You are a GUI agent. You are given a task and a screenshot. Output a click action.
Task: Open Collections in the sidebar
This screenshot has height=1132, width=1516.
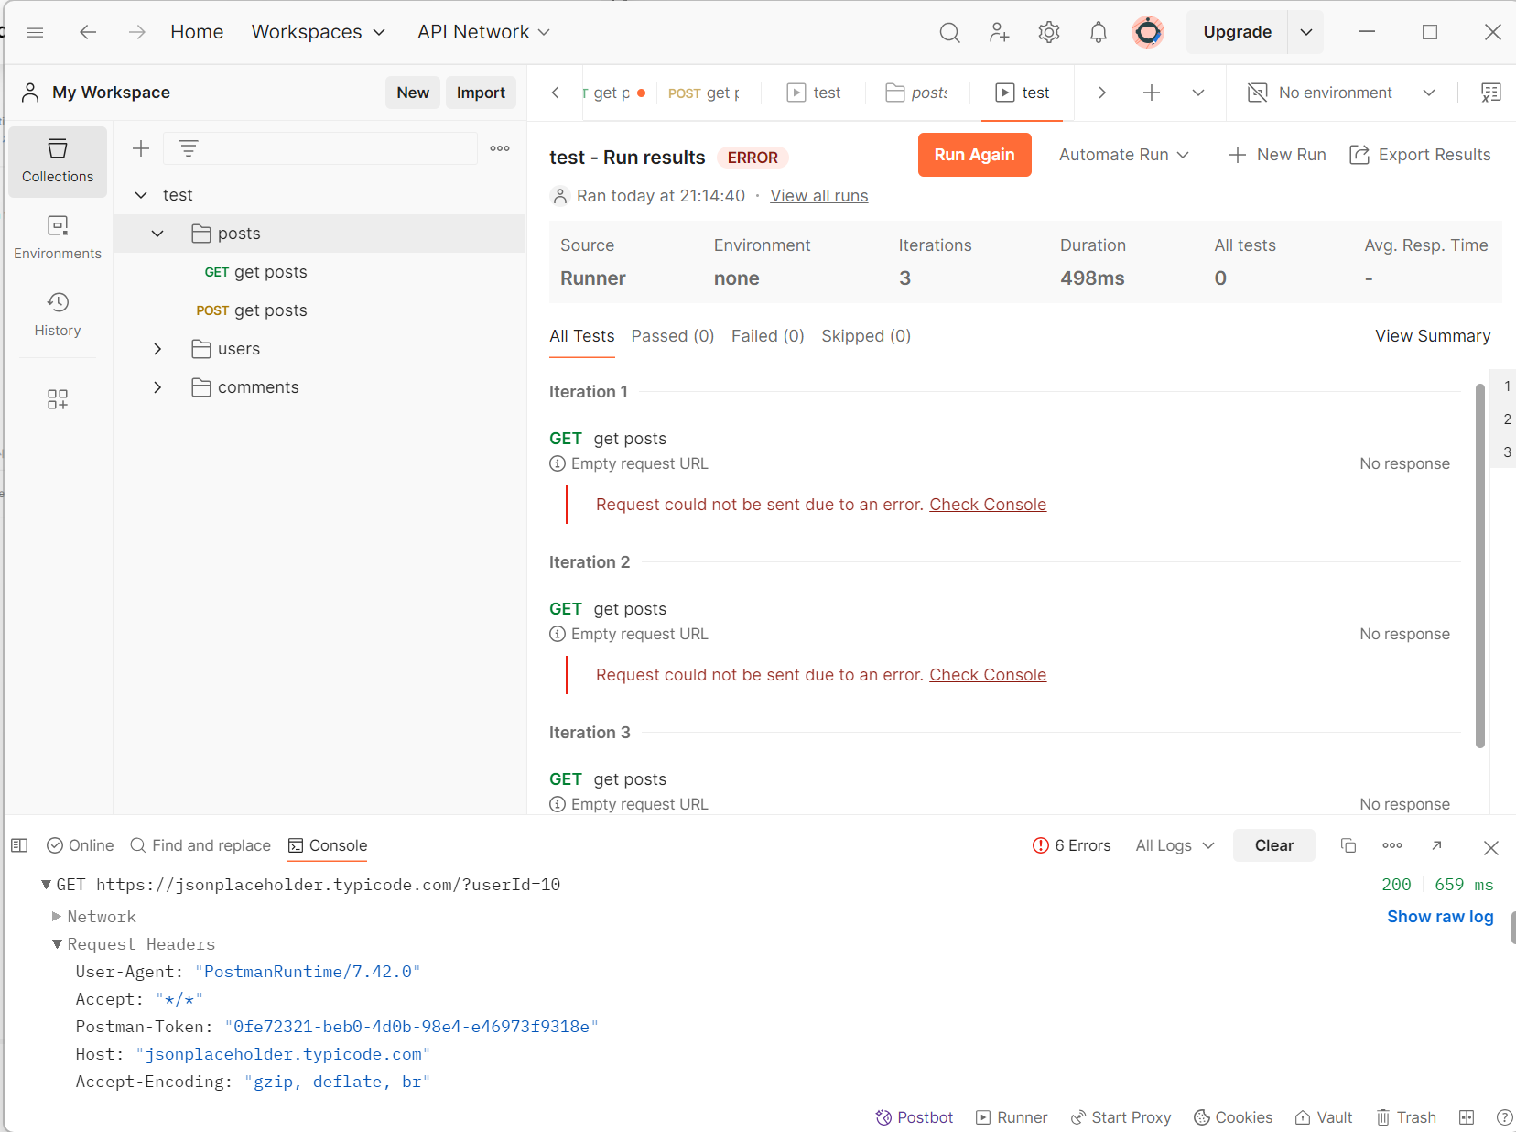pos(58,161)
